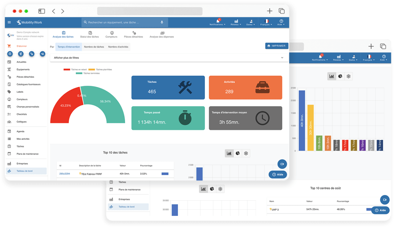Viewport: 394px width, 227px height.
Task: Toggle the snowflake chart view in the right panel
Action: 348,76
